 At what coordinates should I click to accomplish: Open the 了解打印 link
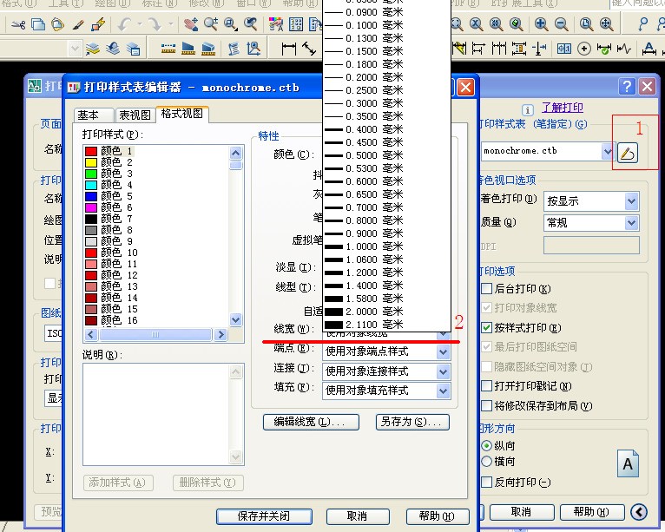563,108
